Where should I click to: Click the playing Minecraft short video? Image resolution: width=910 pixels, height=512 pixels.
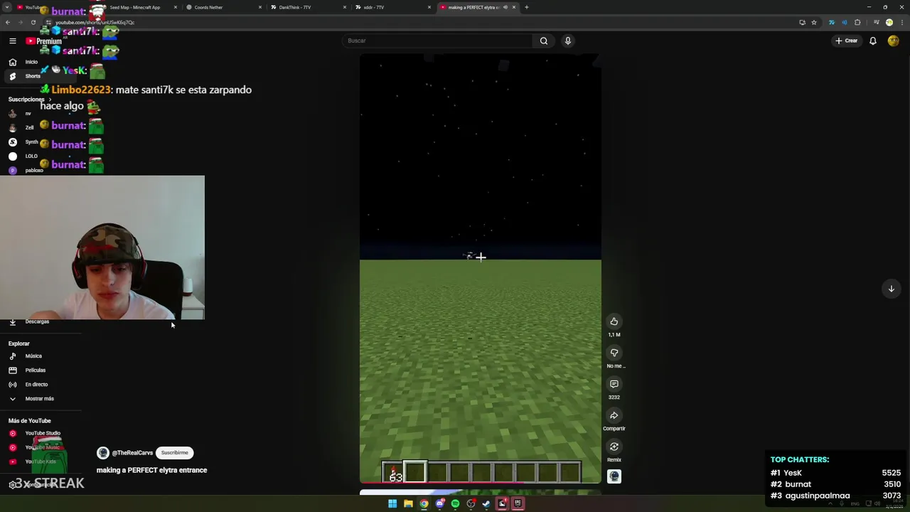pyautogui.click(x=481, y=269)
